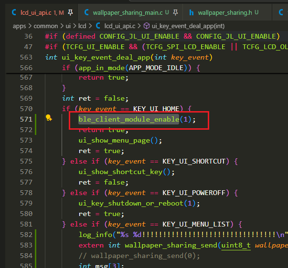Click line number 571 in gutter

[x=26, y=119]
